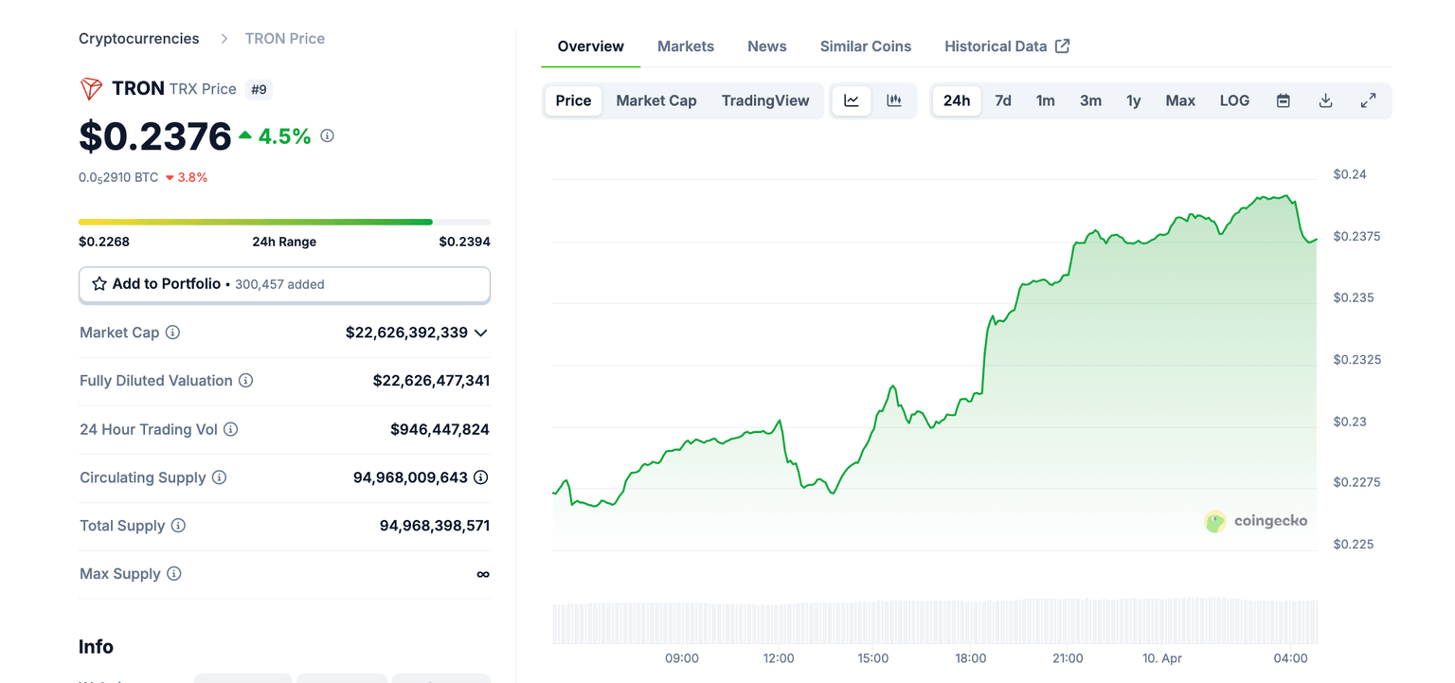Switch chart to TradingView
Screen dimensions: 1455x683
(765, 99)
